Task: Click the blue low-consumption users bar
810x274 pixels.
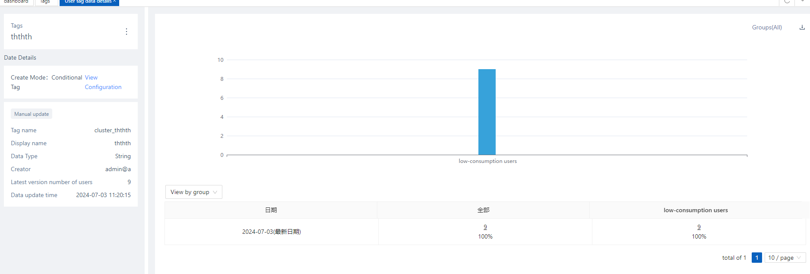Action: (x=487, y=112)
